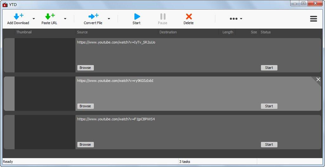Close the YTD window
The height and width of the screenshot is (167, 325).
coord(315,3)
